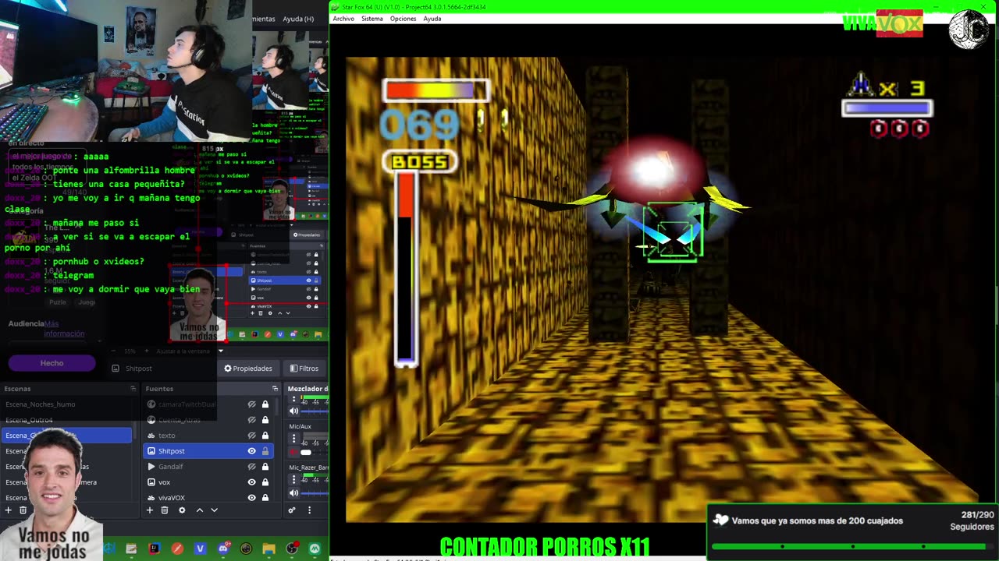Screen dimensions: 999x561
Task: Follow the Más información link
Action: 64,329
